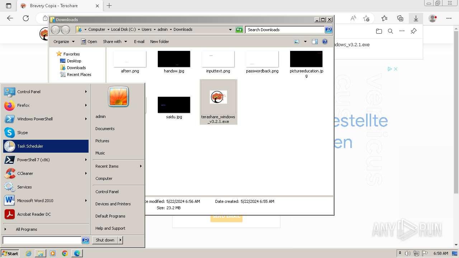Expand Microsoft Word 2010 recent list arrow
Viewport: 459px width, 258px height.
click(x=86, y=201)
